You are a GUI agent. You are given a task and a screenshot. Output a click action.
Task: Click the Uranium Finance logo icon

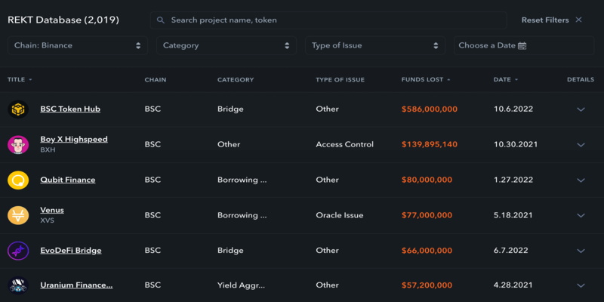[x=18, y=285]
